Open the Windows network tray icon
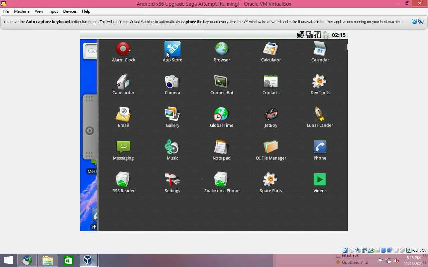This screenshot has height=267, width=428. 389,261
